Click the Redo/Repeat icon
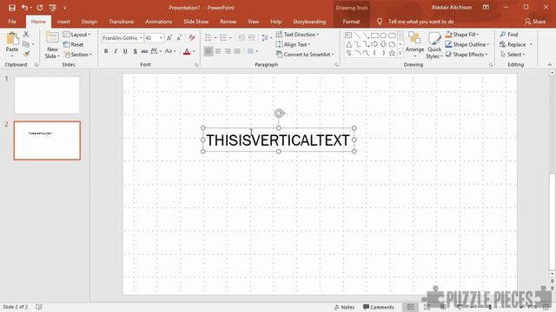The image size is (556, 312). click(x=40, y=8)
